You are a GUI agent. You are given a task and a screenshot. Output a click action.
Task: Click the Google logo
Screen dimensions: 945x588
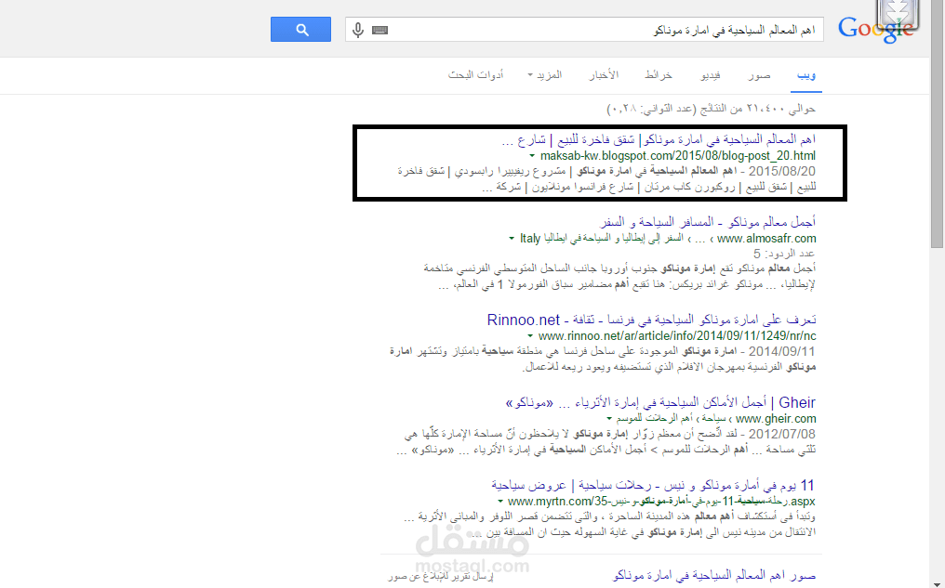coord(875,28)
